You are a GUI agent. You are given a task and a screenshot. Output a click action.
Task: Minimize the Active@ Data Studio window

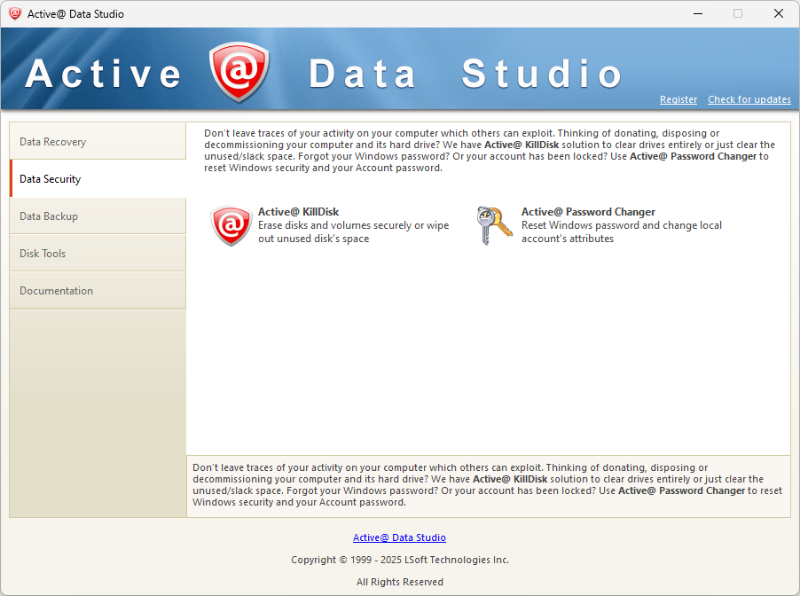pos(698,14)
